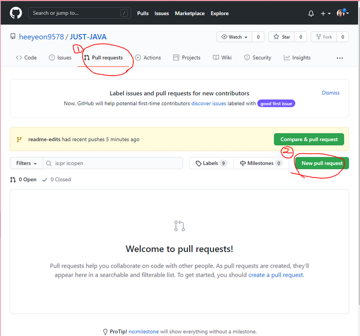The height and width of the screenshot is (336, 360).
Task: Star the JUST-JAVA repository
Action: [x=282, y=37]
